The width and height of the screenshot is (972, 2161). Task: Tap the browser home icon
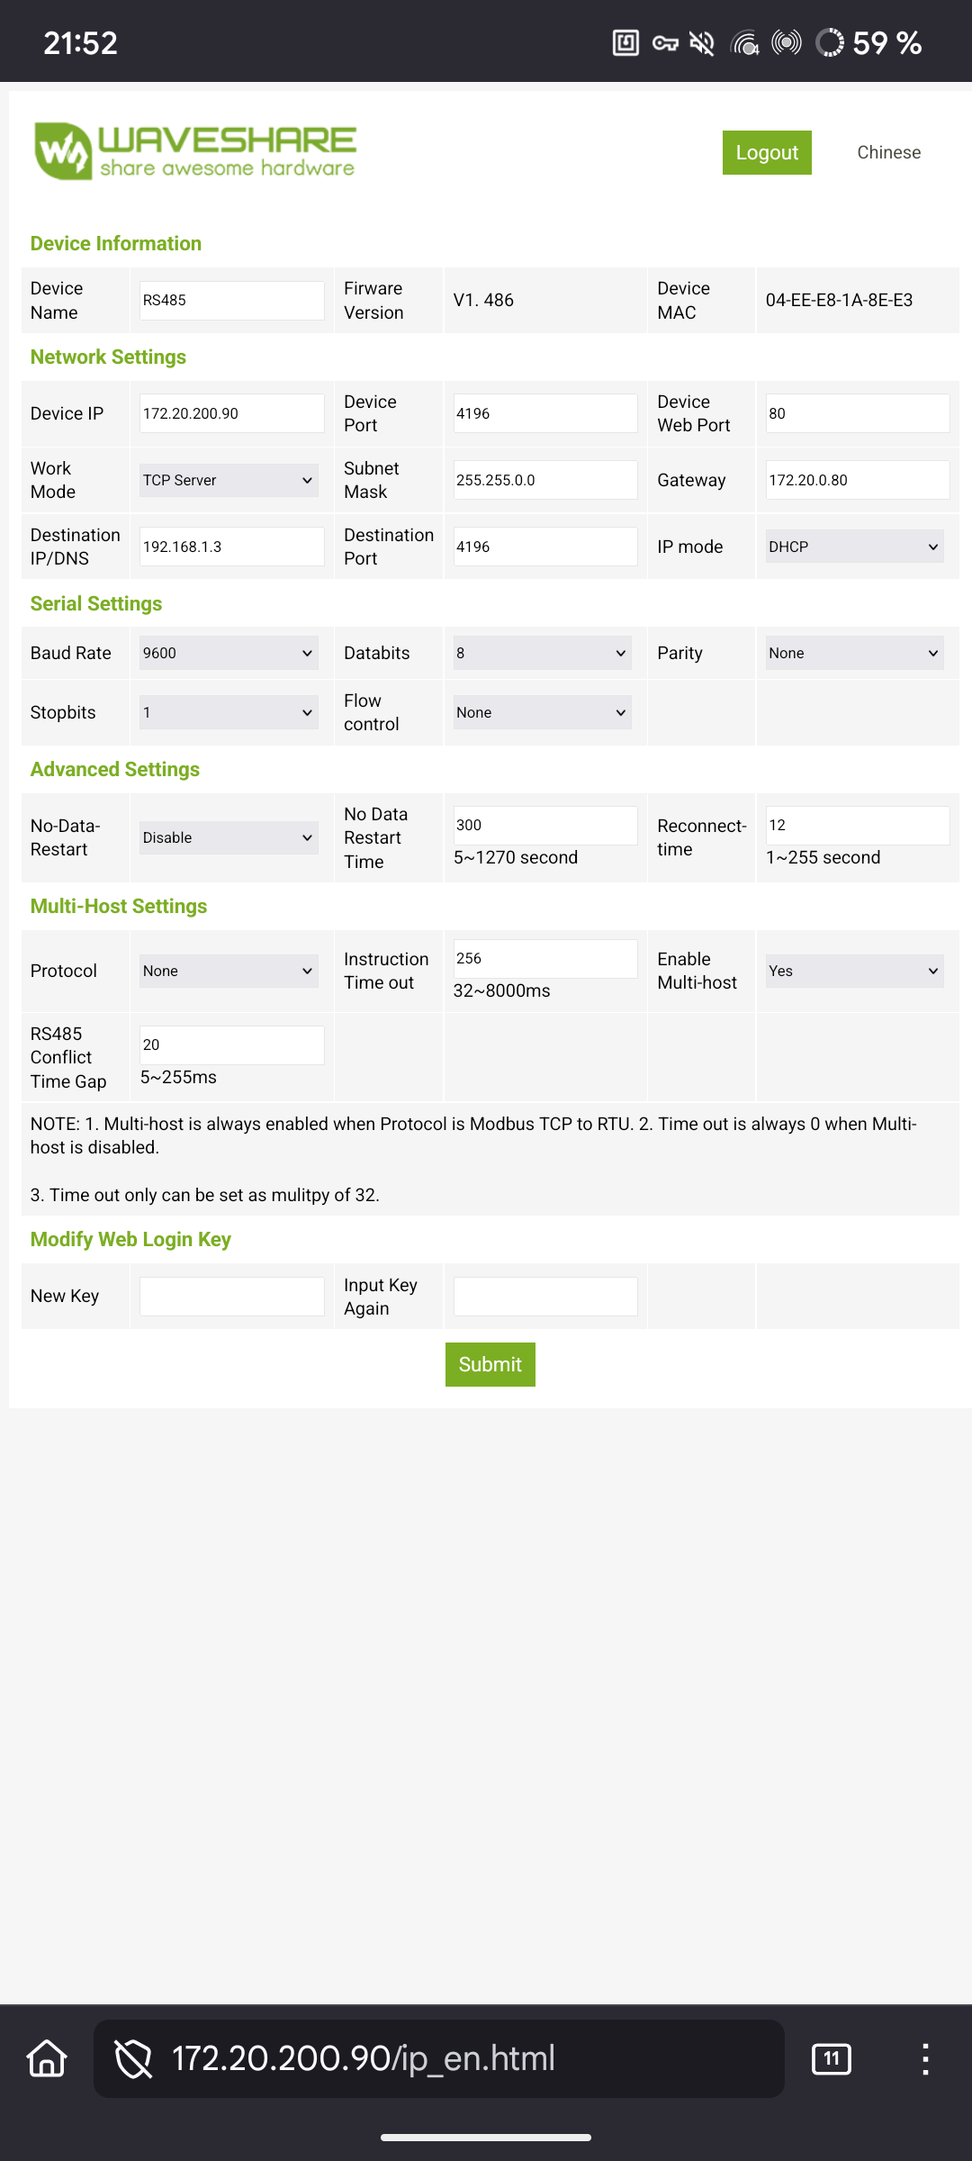[47, 2058]
